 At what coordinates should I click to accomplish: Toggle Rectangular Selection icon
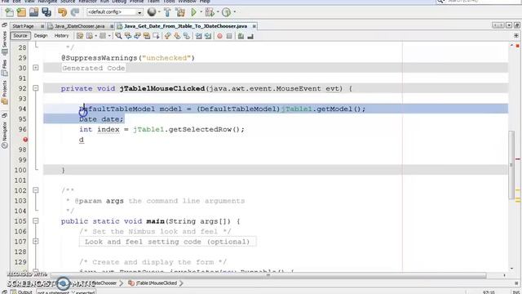pyautogui.click(x=156, y=36)
